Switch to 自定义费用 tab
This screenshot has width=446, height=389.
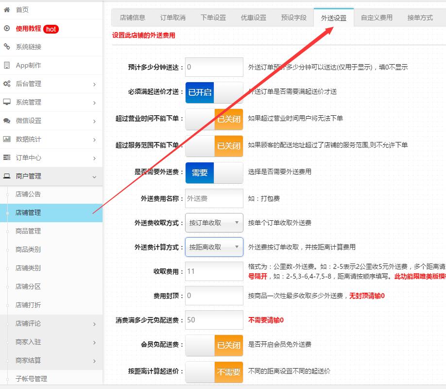377,18
